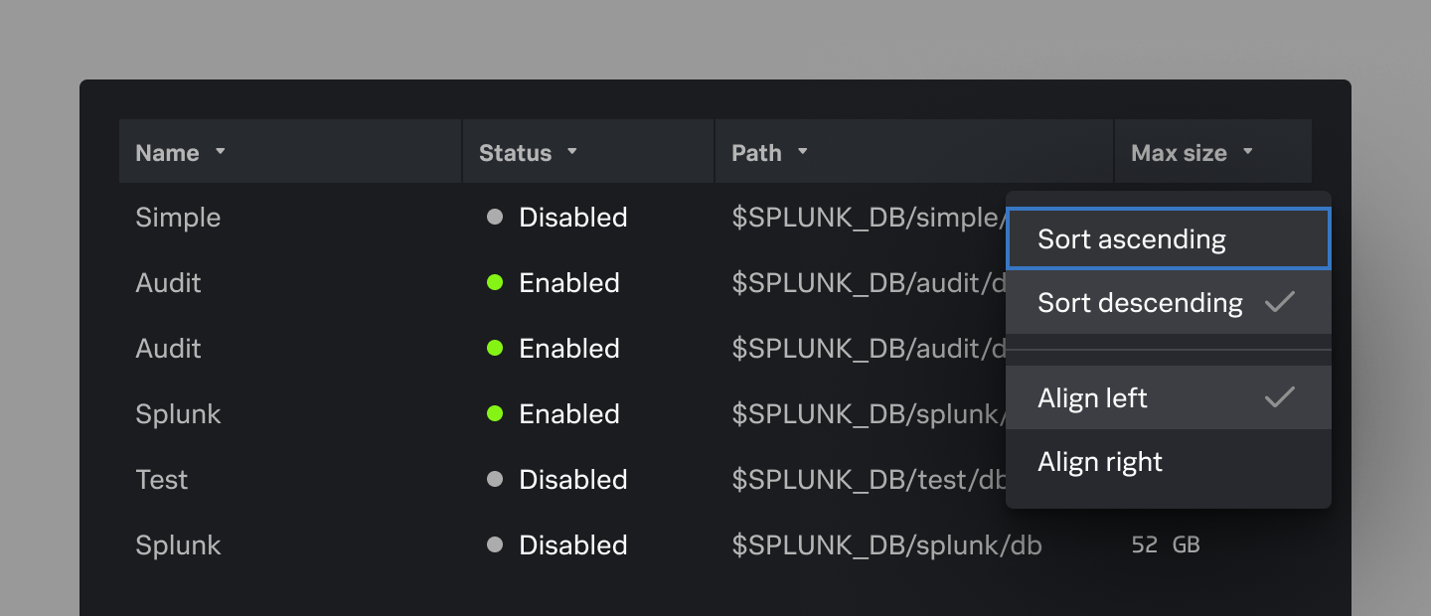Click the gray status dot in Test row

pos(495,479)
